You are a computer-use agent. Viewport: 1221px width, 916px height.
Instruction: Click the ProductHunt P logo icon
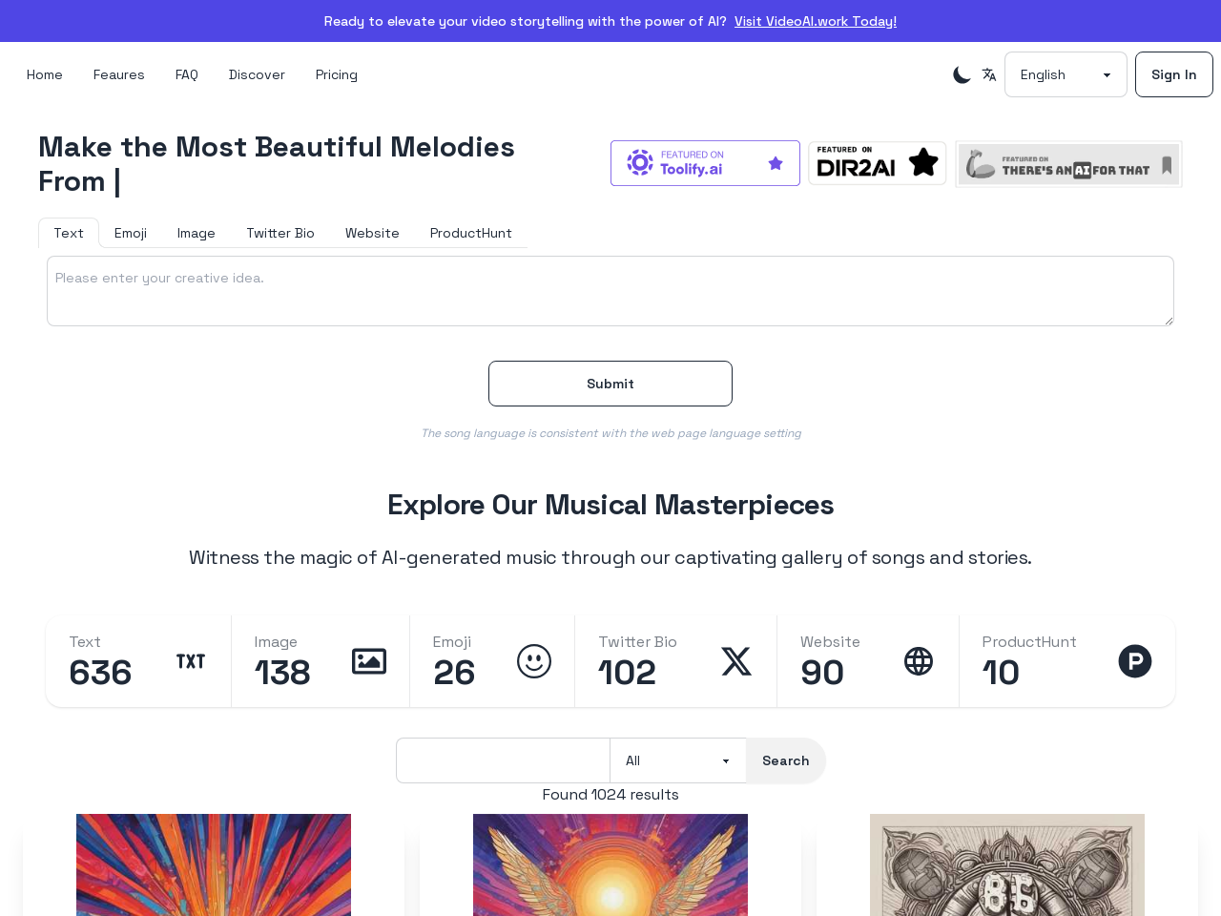click(1135, 661)
